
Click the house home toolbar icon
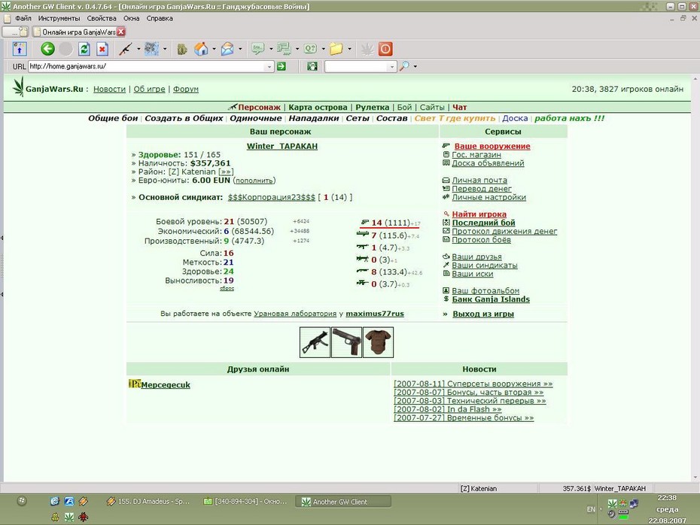tap(201, 49)
